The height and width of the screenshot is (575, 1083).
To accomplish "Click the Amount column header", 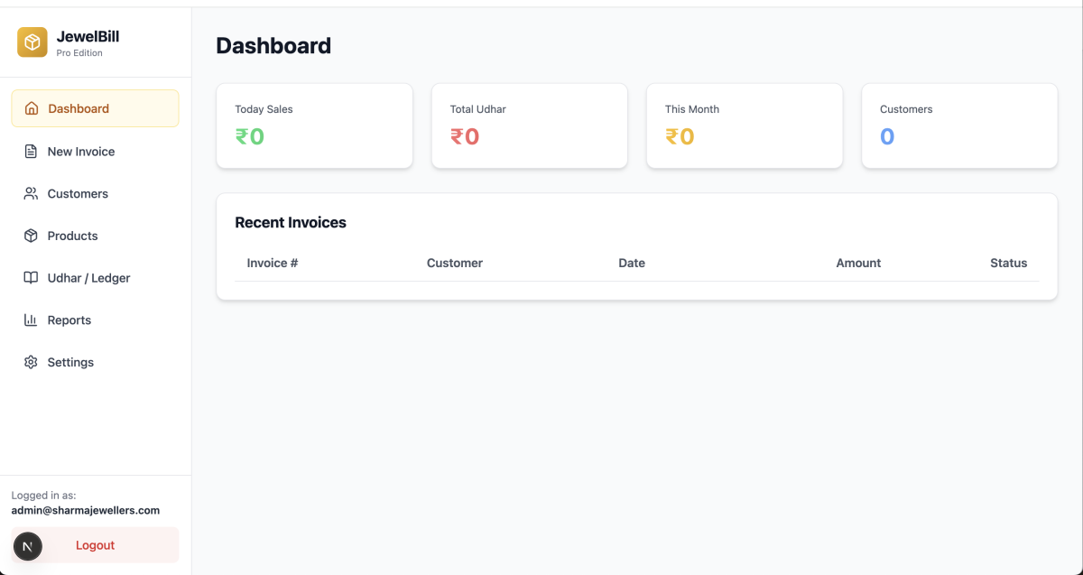I will coord(857,264).
